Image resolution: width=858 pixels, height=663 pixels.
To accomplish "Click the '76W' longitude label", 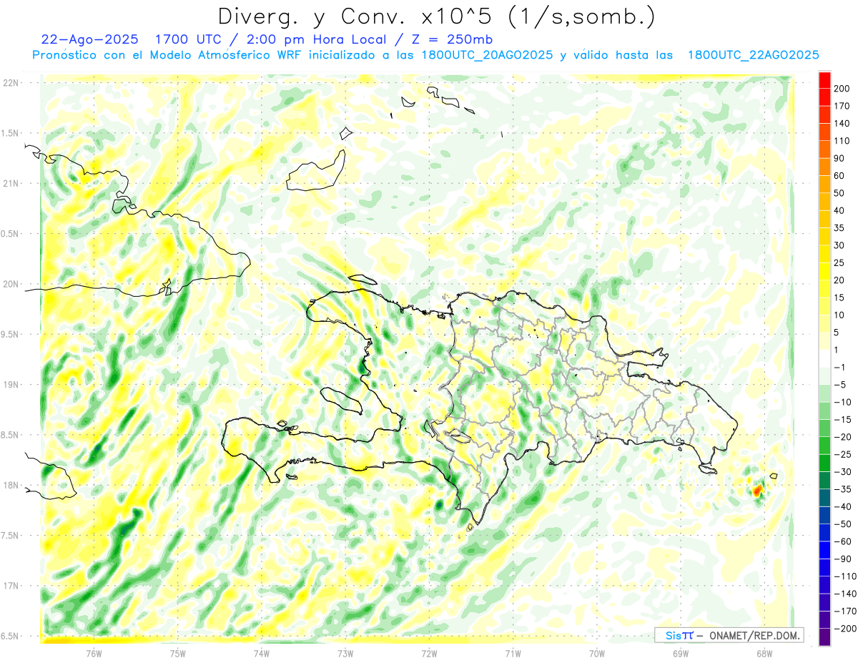I will [94, 652].
